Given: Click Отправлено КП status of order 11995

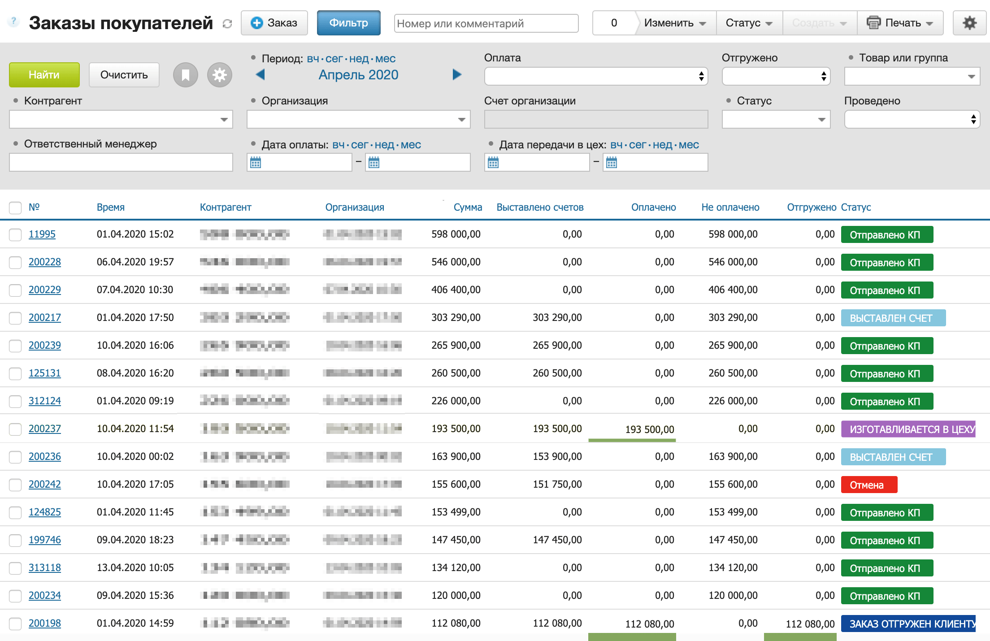Looking at the screenshot, I should click(887, 234).
